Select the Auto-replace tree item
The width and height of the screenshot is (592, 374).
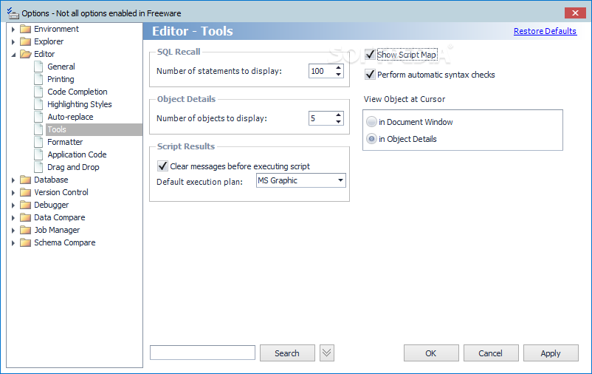click(70, 117)
